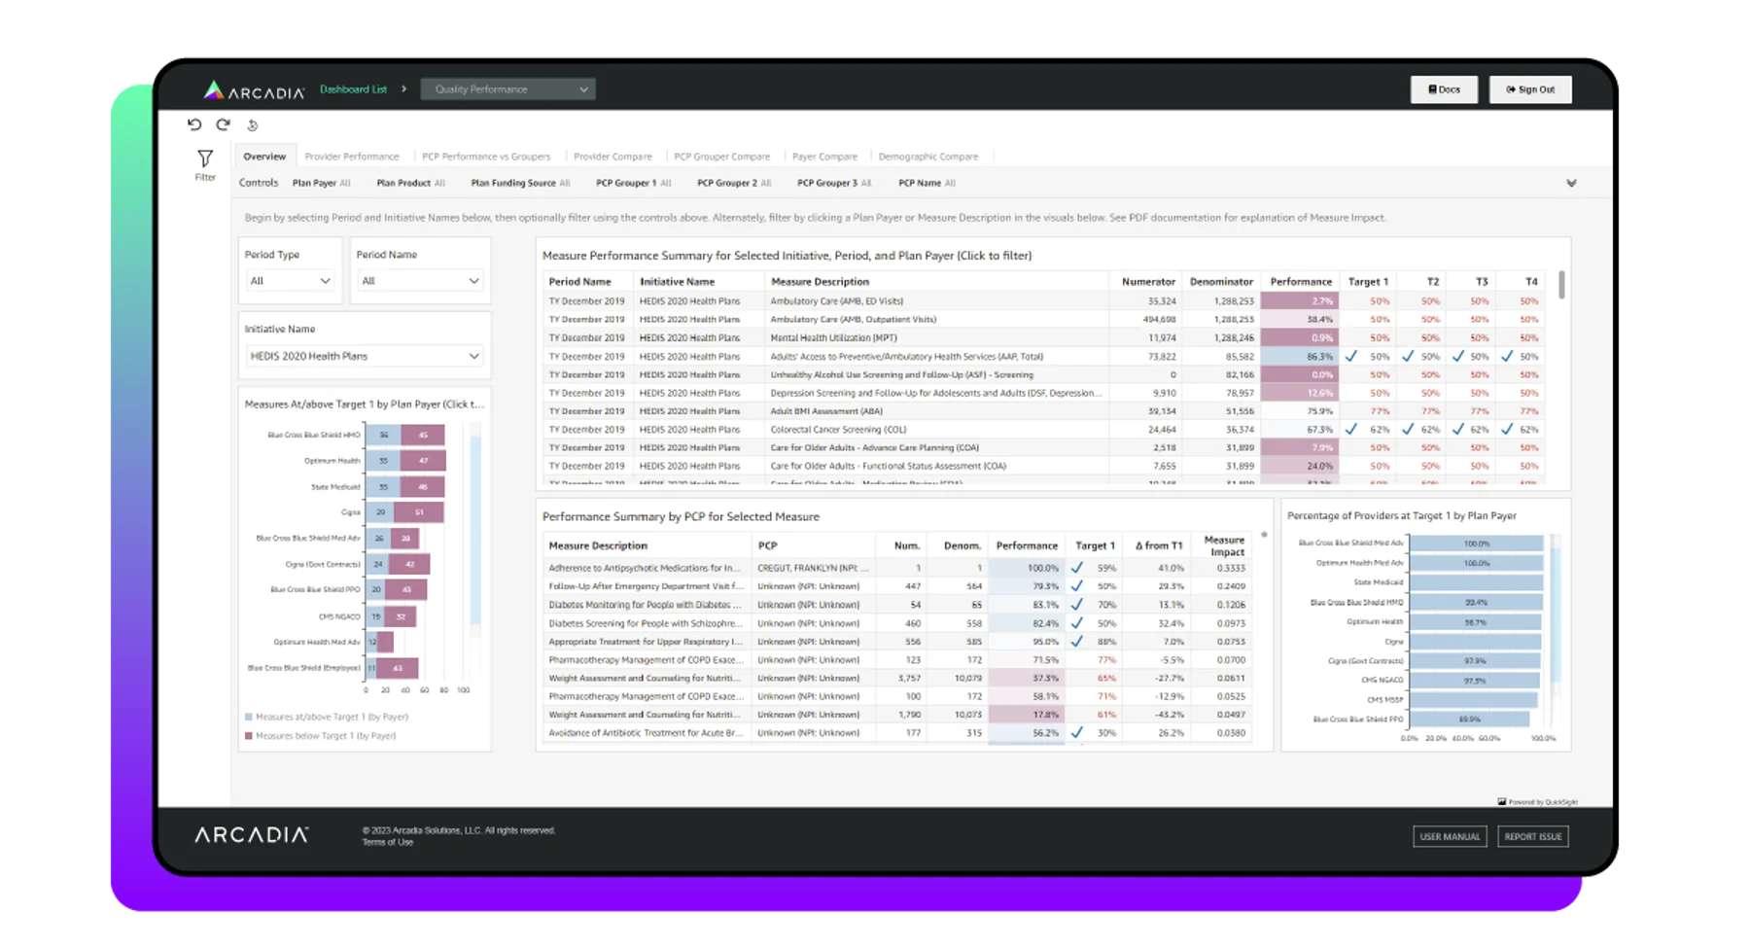Click Blue Cross Blue Shield Med Adv 100% bar
1750x948 pixels.
pyautogui.click(x=1476, y=544)
